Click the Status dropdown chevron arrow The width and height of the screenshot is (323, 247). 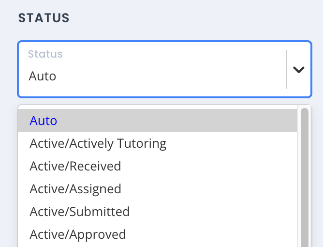click(x=299, y=70)
